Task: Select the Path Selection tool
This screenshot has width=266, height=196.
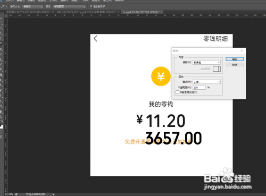Action: [1, 101]
